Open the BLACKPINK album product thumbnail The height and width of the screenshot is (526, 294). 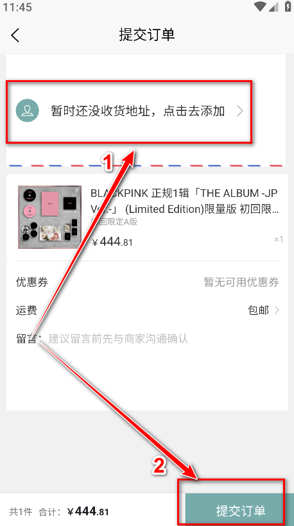(x=49, y=217)
